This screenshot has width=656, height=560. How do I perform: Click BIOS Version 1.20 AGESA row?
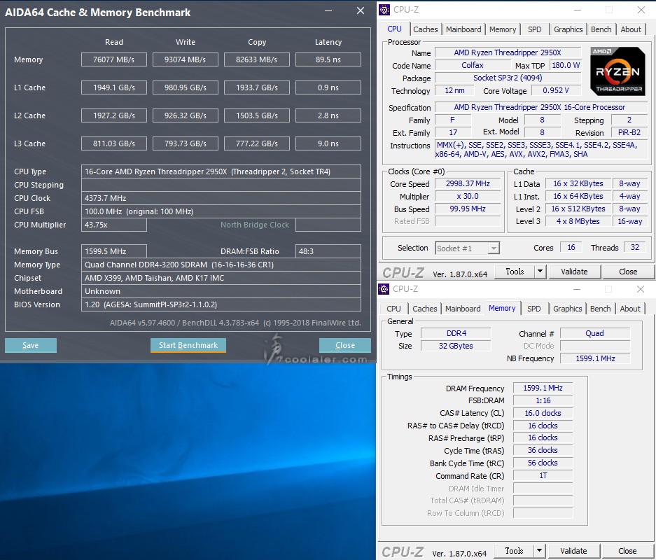point(221,304)
